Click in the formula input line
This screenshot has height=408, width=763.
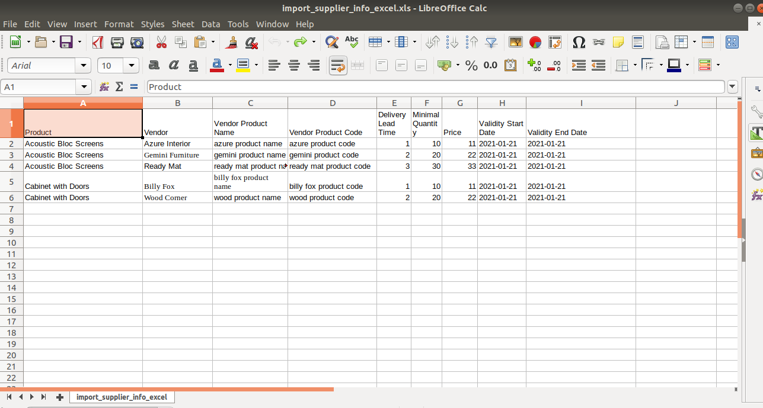point(436,87)
